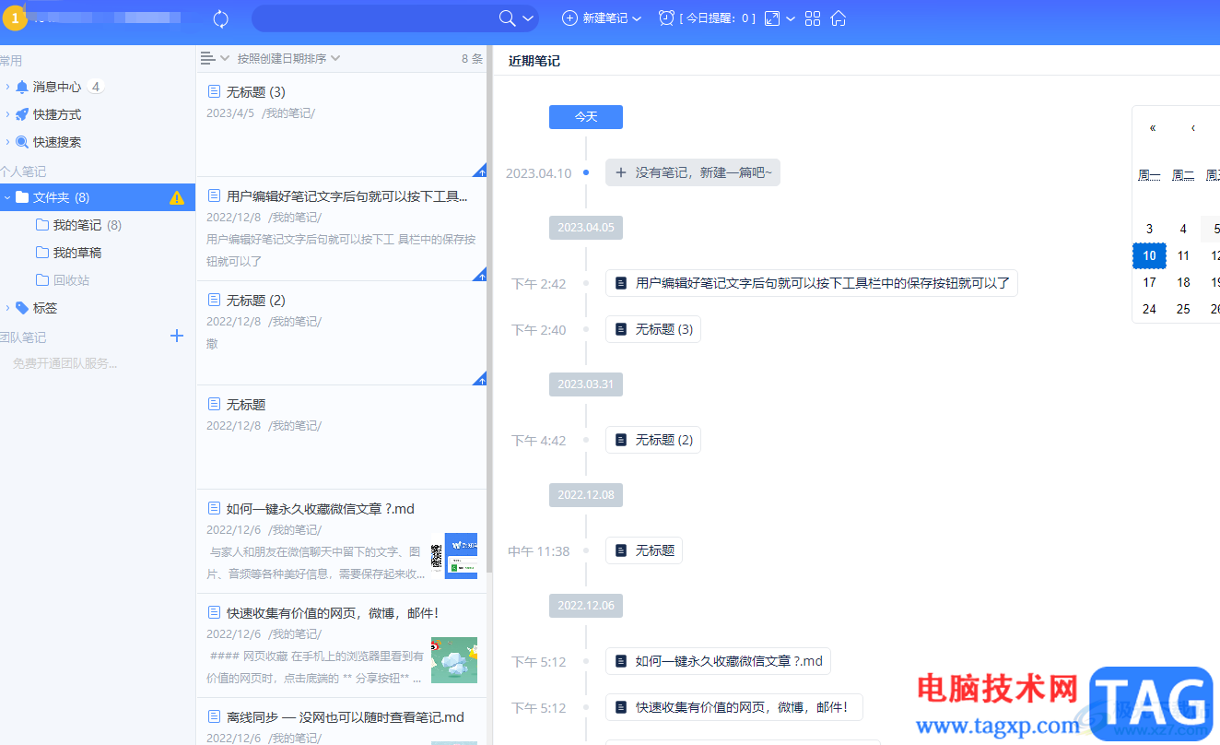Click 没有笔记，新建一篇吧~ button

(693, 172)
